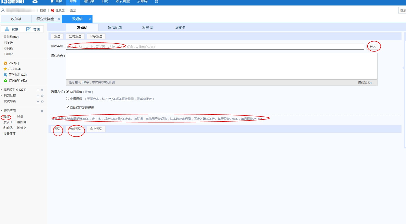Select the inner 发短信 tab
406x224 pixels.
coord(82,28)
